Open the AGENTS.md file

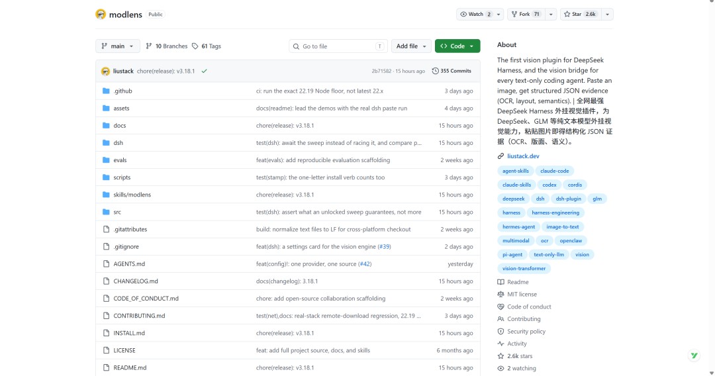(x=129, y=264)
